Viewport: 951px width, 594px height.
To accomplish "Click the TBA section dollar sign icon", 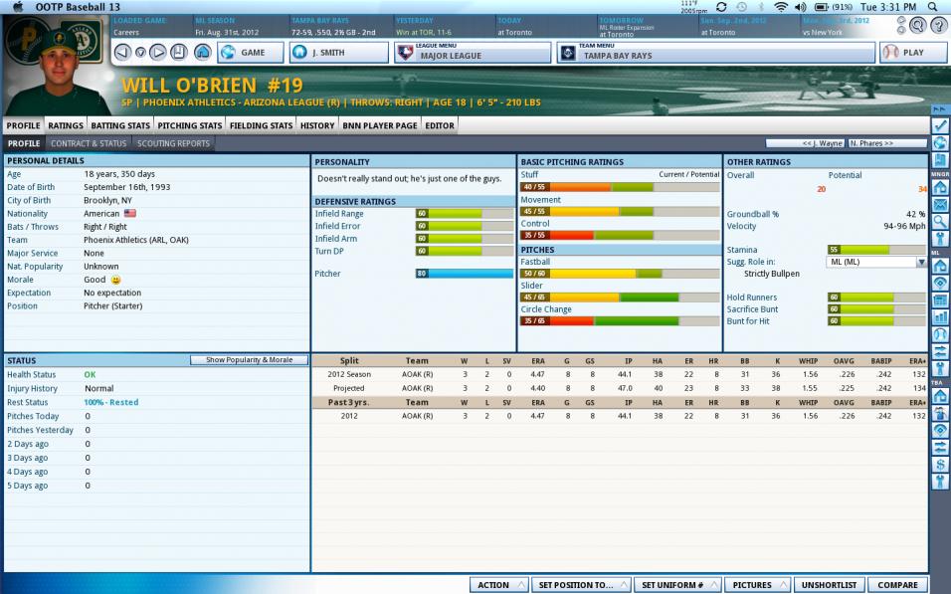I will click(x=940, y=465).
